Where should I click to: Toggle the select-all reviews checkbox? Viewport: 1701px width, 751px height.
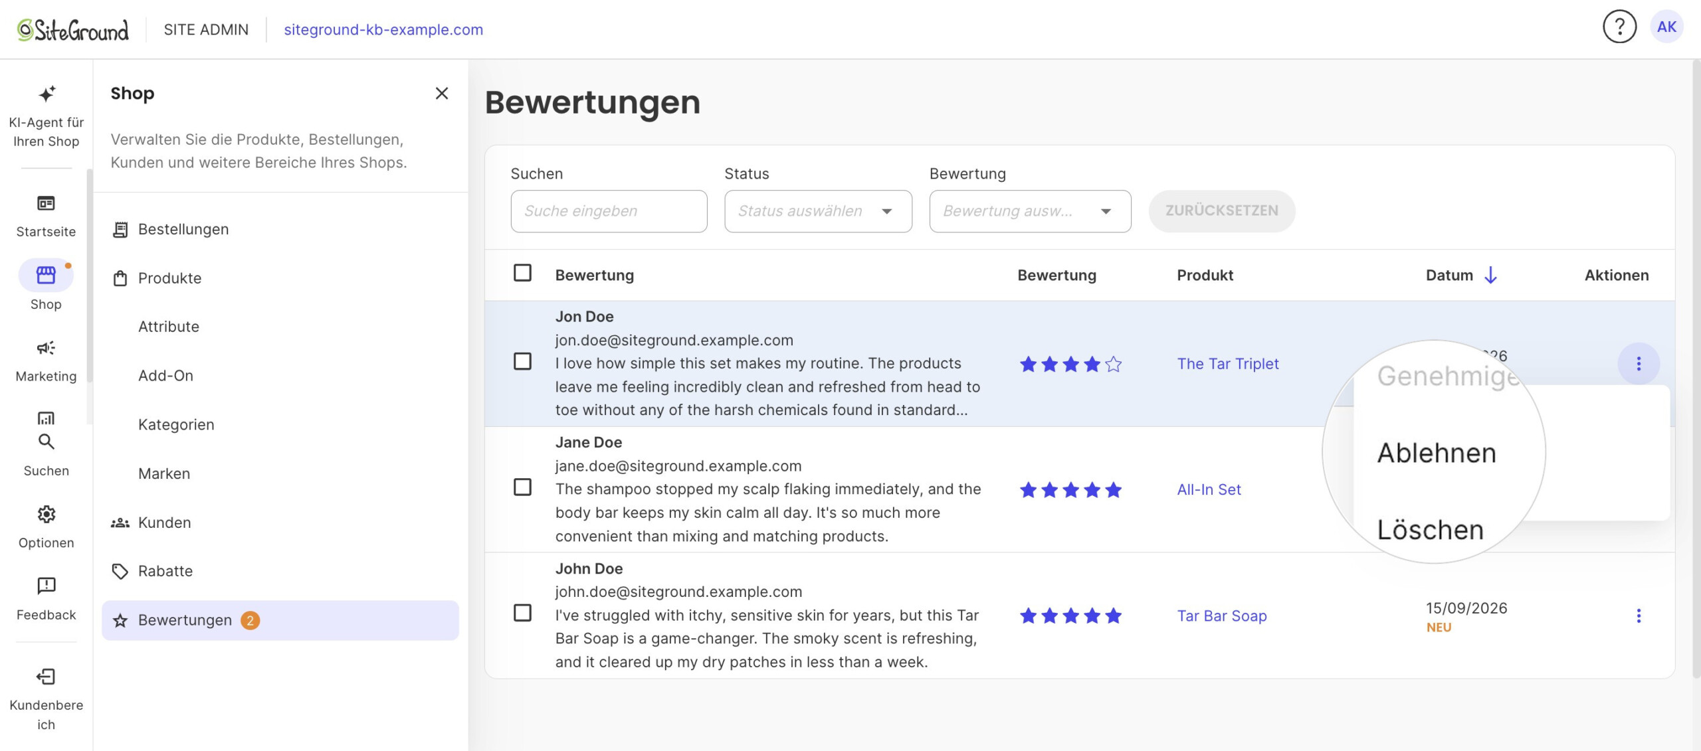coord(522,273)
